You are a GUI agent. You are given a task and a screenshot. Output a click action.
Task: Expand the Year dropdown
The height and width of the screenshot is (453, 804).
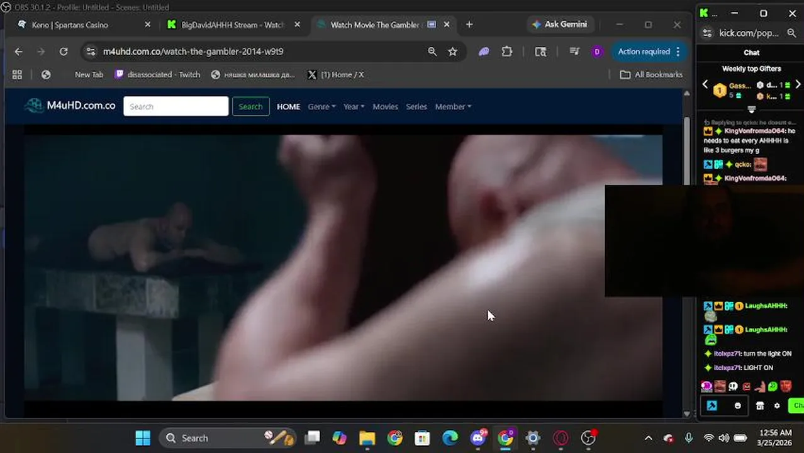coord(354,106)
